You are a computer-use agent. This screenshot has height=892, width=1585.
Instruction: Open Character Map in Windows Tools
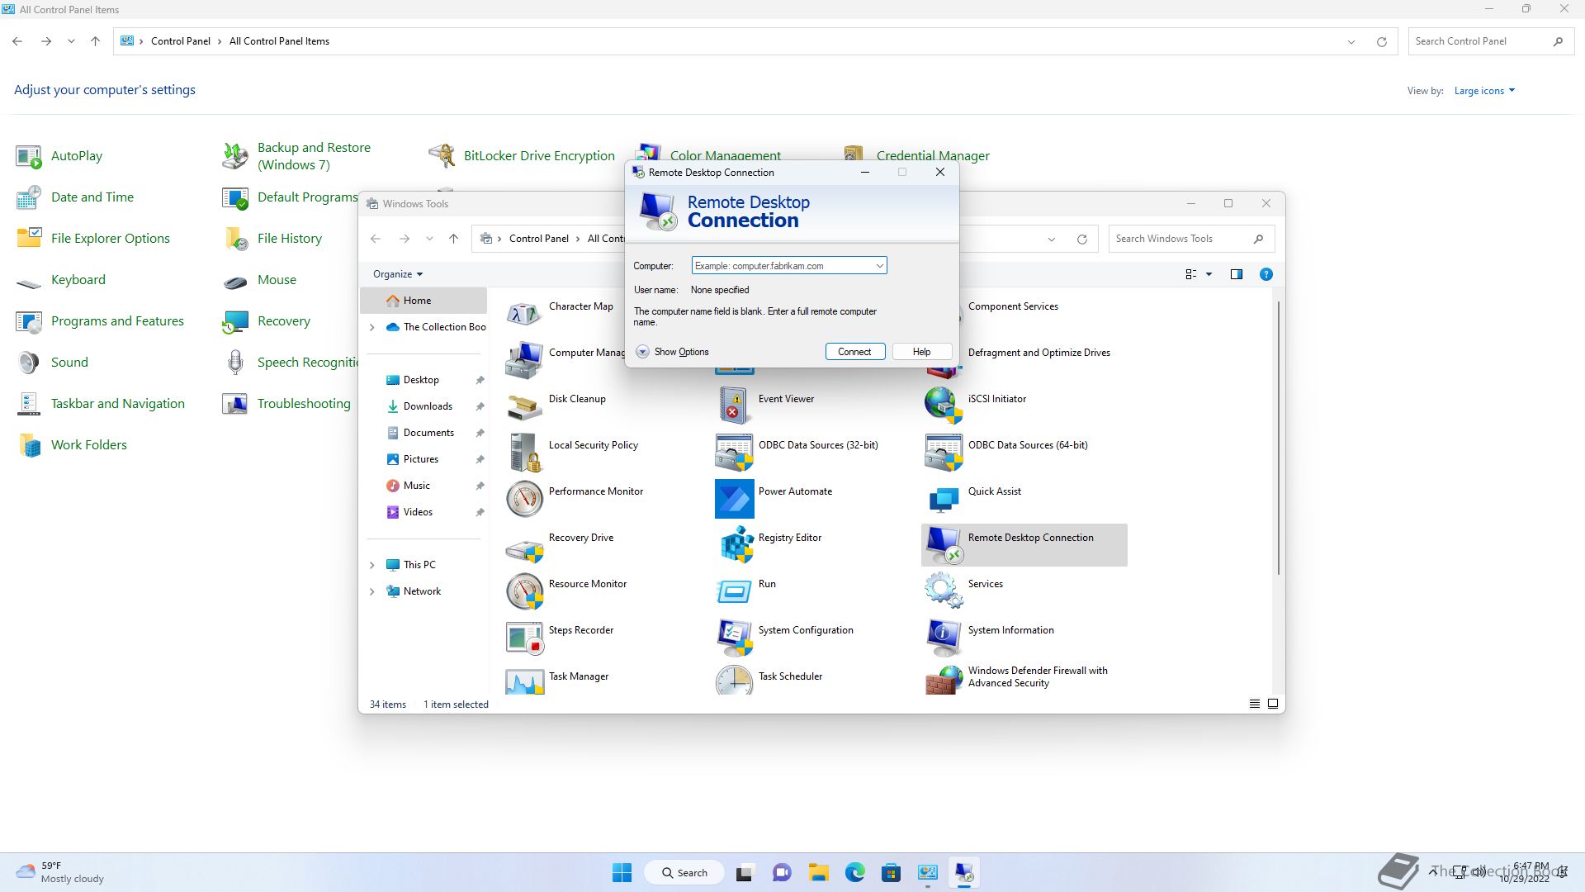coord(560,313)
